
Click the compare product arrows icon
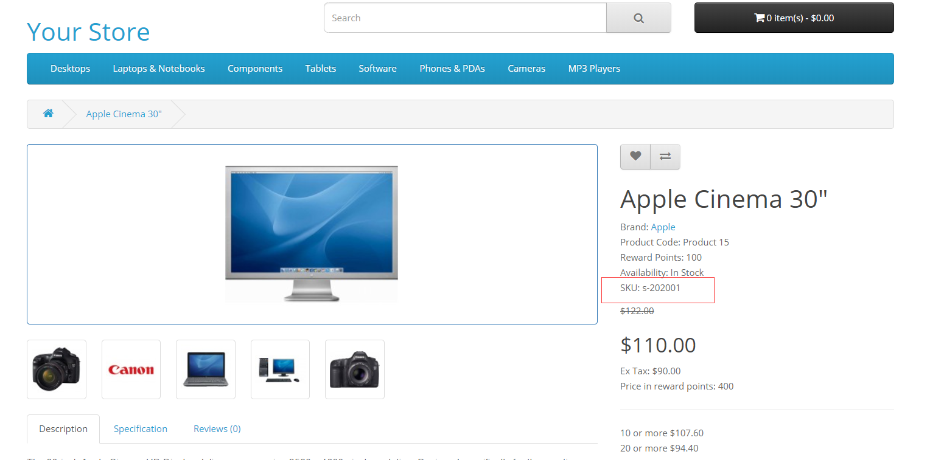coord(665,157)
